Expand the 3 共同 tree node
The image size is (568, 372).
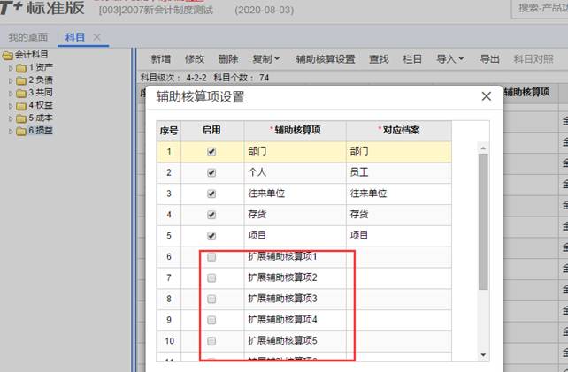tap(11, 93)
